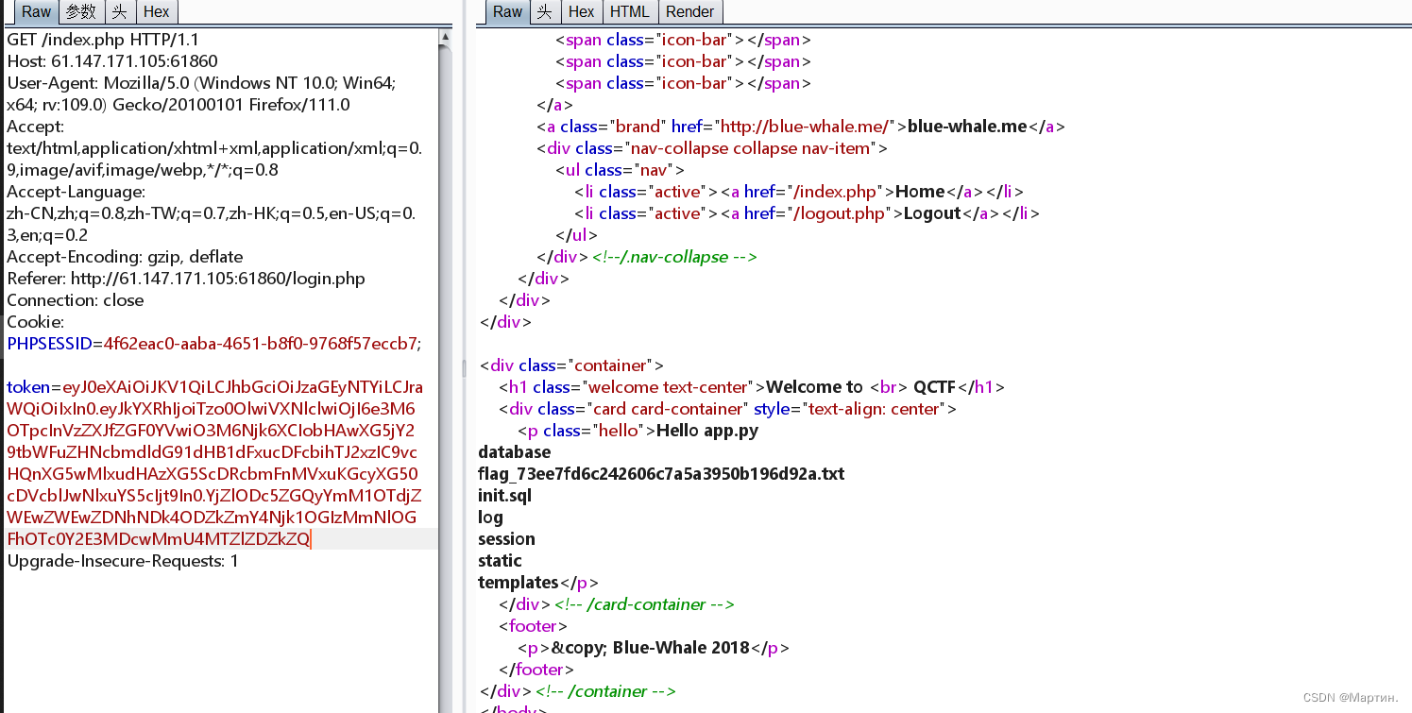Click the 'welcome text-center' class value
The image size is (1412, 713).
pyautogui.click(x=669, y=387)
